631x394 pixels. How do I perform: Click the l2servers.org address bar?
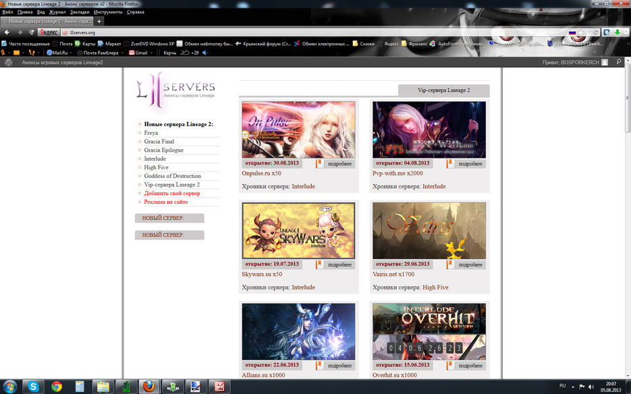coord(314,32)
